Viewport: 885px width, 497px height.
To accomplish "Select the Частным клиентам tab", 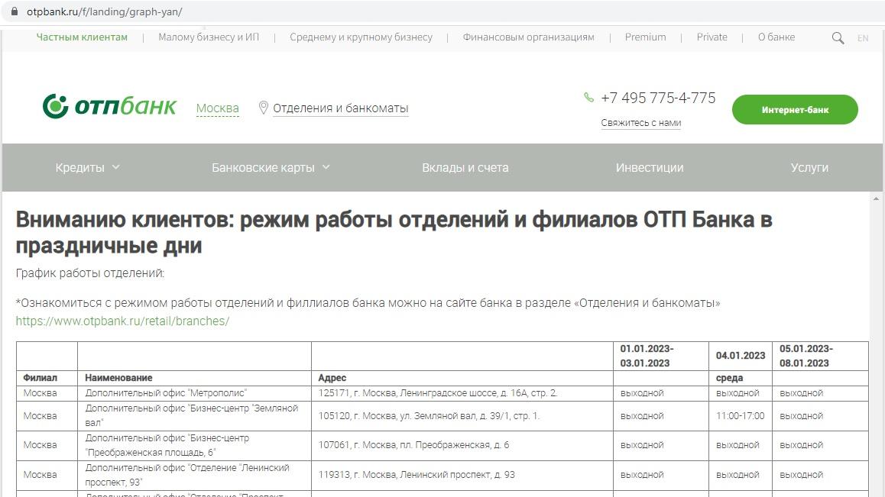I will [82, 37].
